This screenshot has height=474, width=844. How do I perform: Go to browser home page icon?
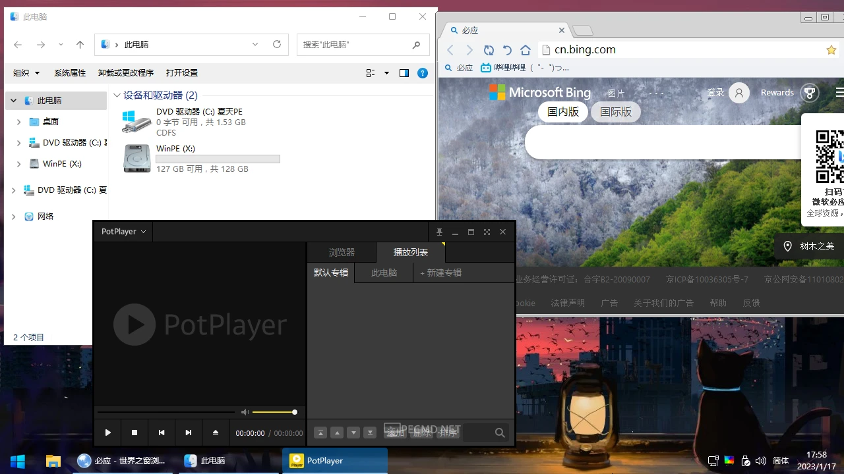pyautogui.click(x=526, y=50)
